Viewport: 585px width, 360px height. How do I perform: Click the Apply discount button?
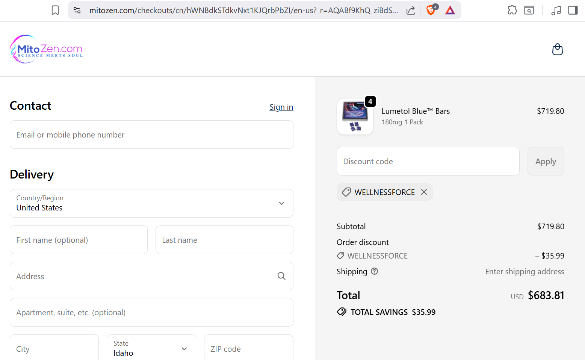pyautogui.click(x=546, y=161)
